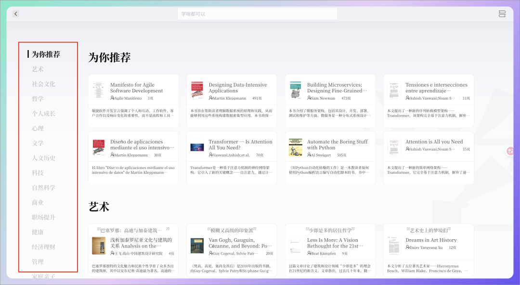
Task: Go to 自然科学 category
Action: coord(43,187)
